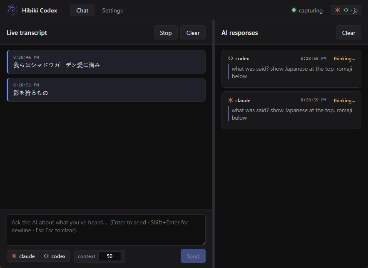
Task: Click the panel divider between transcript and responses
Action: 213,144
